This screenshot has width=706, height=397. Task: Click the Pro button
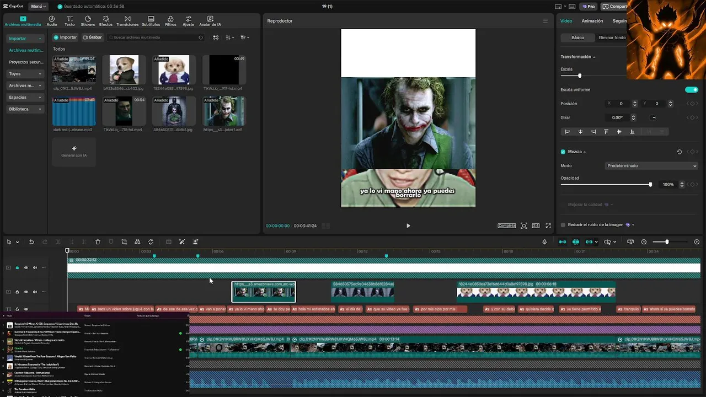click(588, 7)
